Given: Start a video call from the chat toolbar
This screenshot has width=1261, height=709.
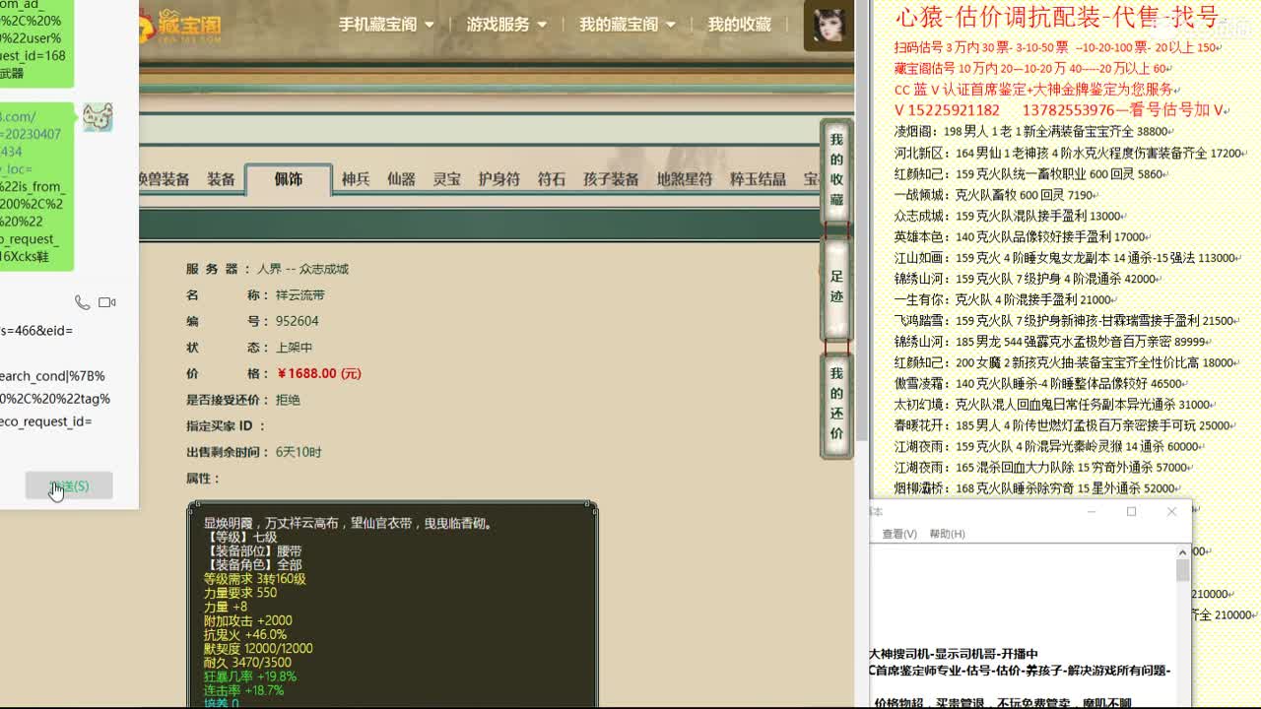Looking at the screenshot, I should click(107, 302).
